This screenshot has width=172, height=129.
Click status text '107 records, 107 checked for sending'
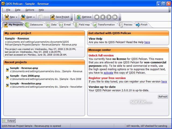147,126
